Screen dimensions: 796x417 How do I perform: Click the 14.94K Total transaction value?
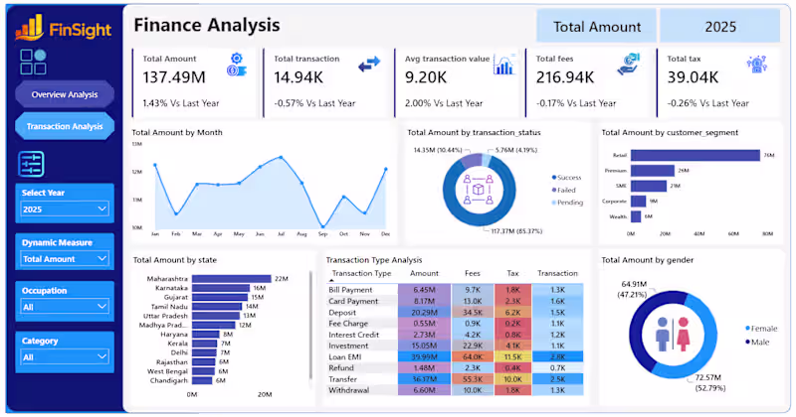coord(298,77)
